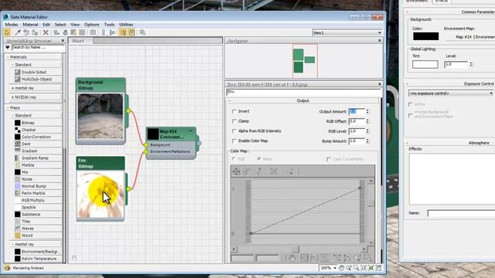Check Enable Color Map option
This screenshot has height=278, width=495.
coord(234,141)
